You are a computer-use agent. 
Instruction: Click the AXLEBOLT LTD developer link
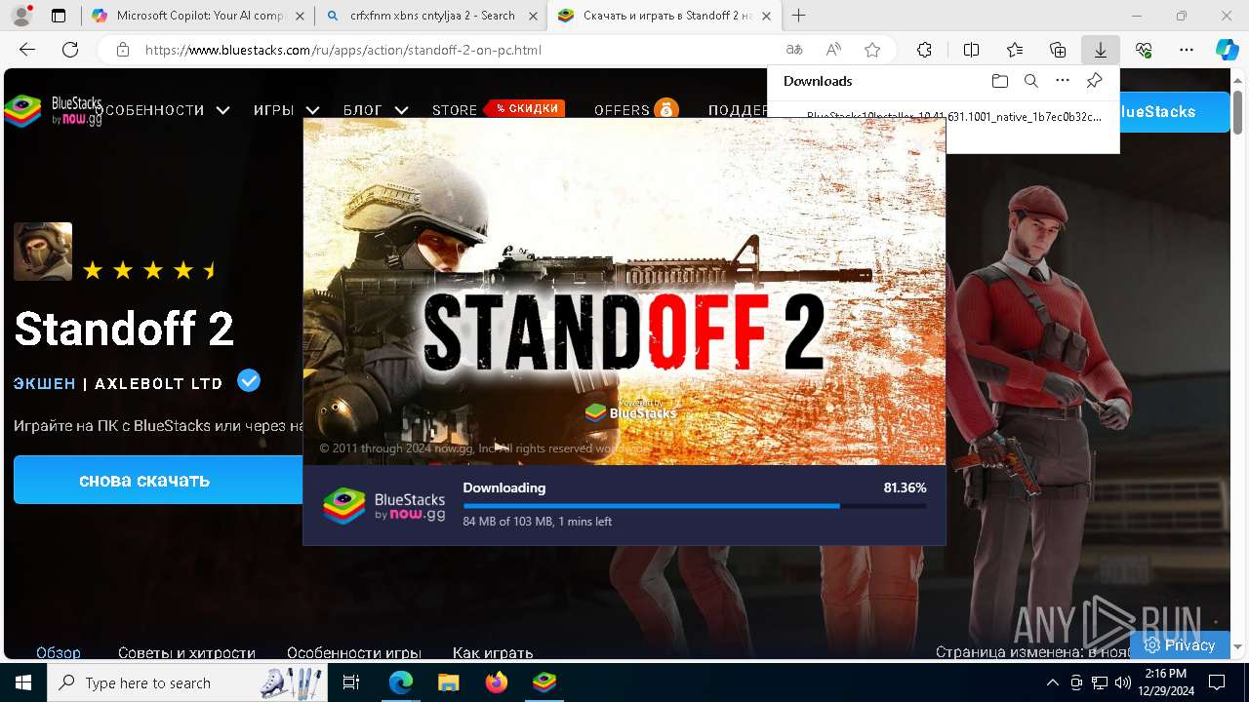pos(159,384)
